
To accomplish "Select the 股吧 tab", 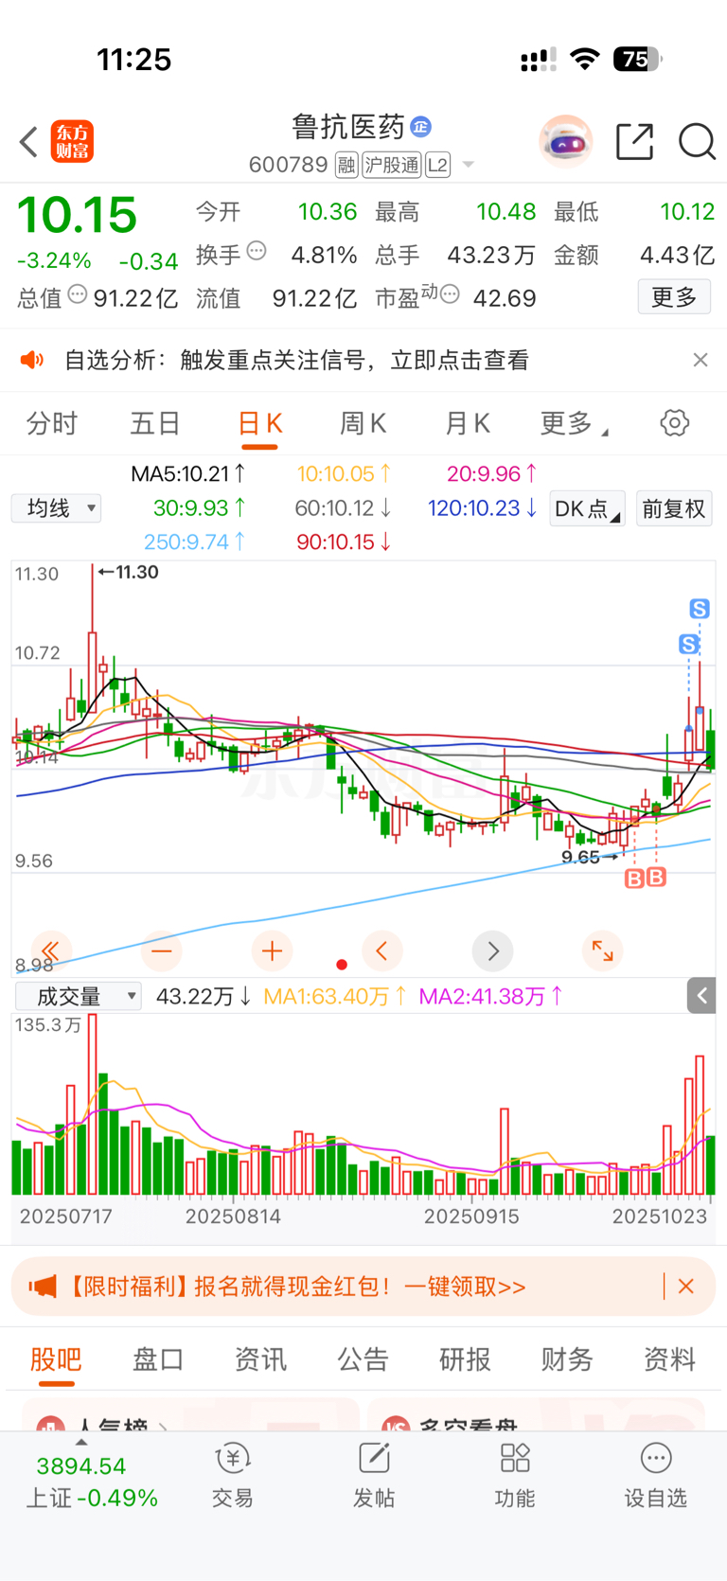I will [56, 1359].
